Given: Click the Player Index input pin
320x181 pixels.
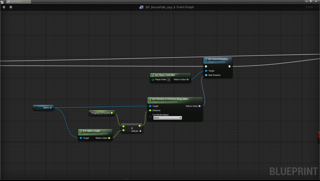Looking at the screenshot, I should tap(153, 80).
